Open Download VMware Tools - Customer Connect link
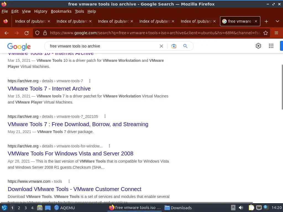Screen dimensions: 283x212 point(75,189)
